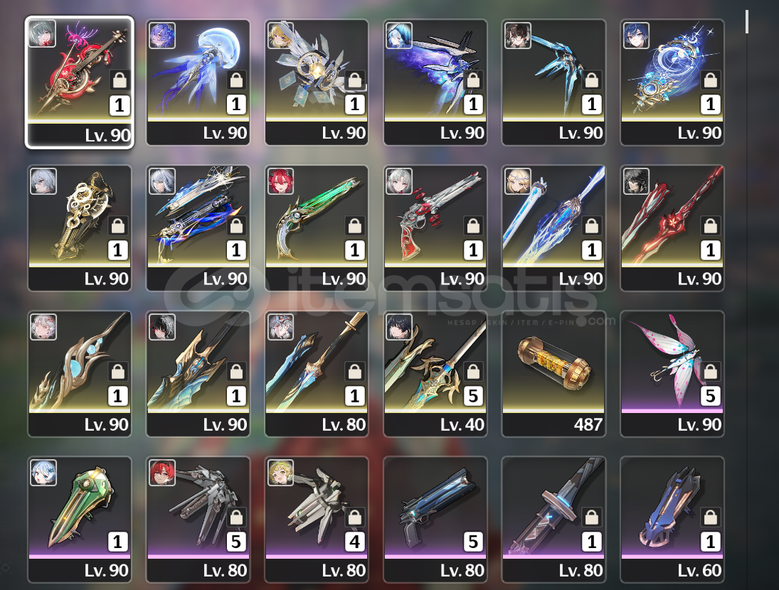Select the pink butterfly weapon icon

click(672, 374)
